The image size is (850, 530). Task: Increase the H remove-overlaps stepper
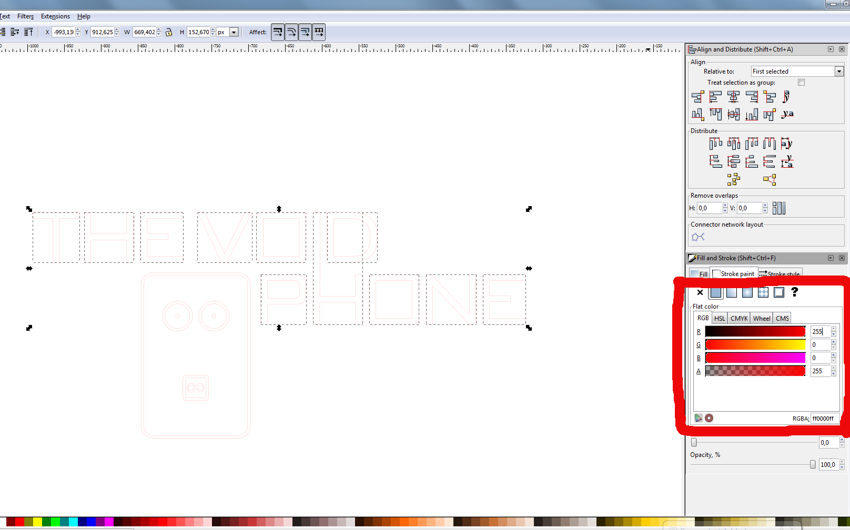(725, 206)
